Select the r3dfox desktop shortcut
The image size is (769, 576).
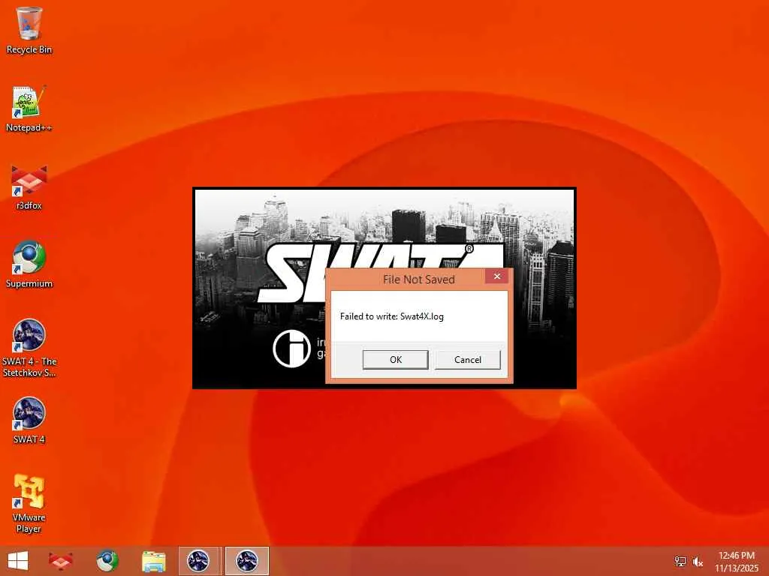click(x=29, y=187)
